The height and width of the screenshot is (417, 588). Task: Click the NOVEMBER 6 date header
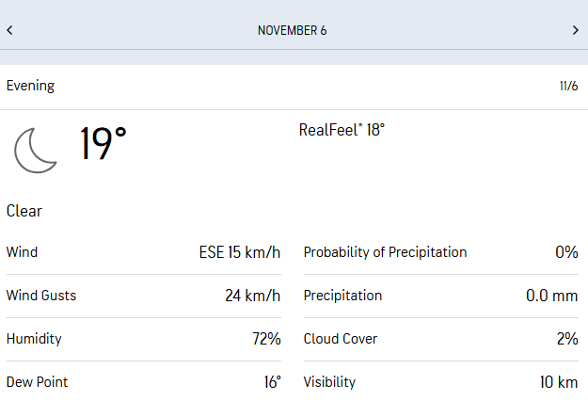(293, 30)
